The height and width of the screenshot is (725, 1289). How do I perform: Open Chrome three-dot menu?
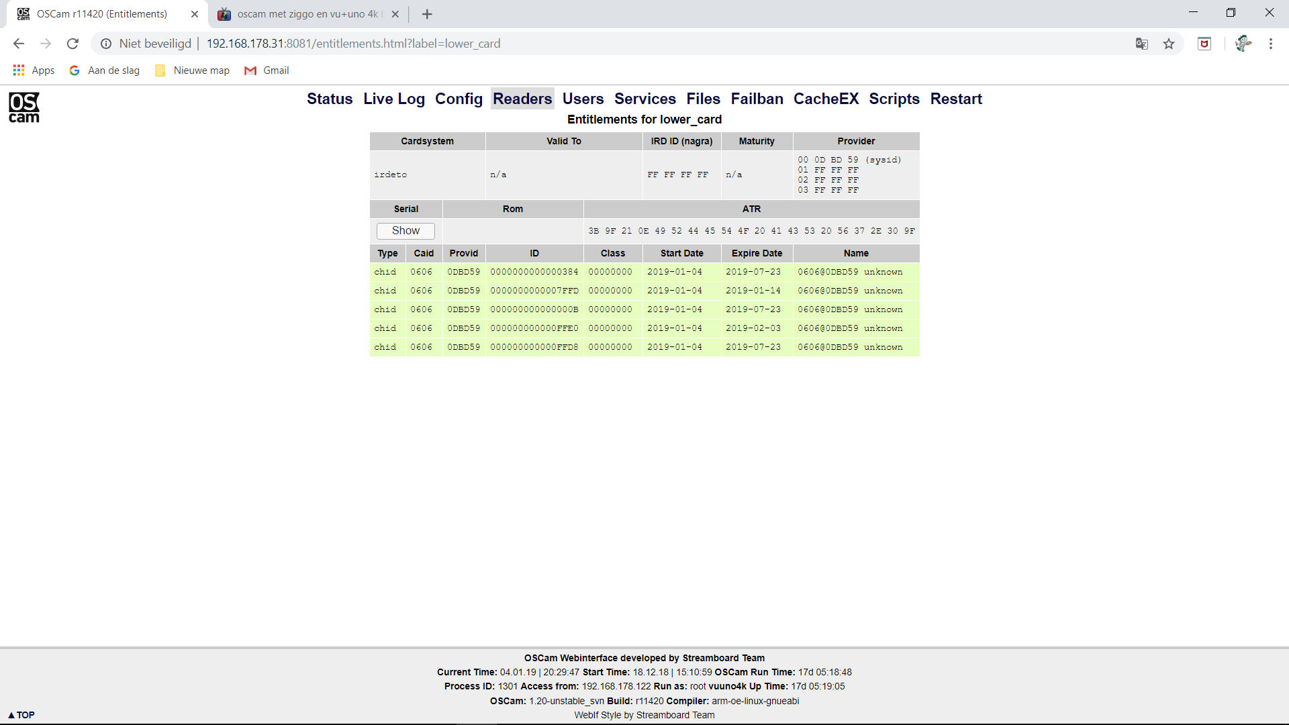1270,44
